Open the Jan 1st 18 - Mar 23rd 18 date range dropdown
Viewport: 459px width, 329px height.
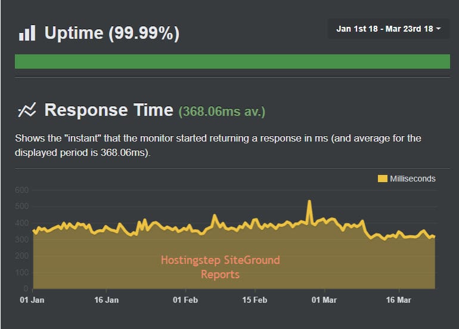[x=388, y=29]
